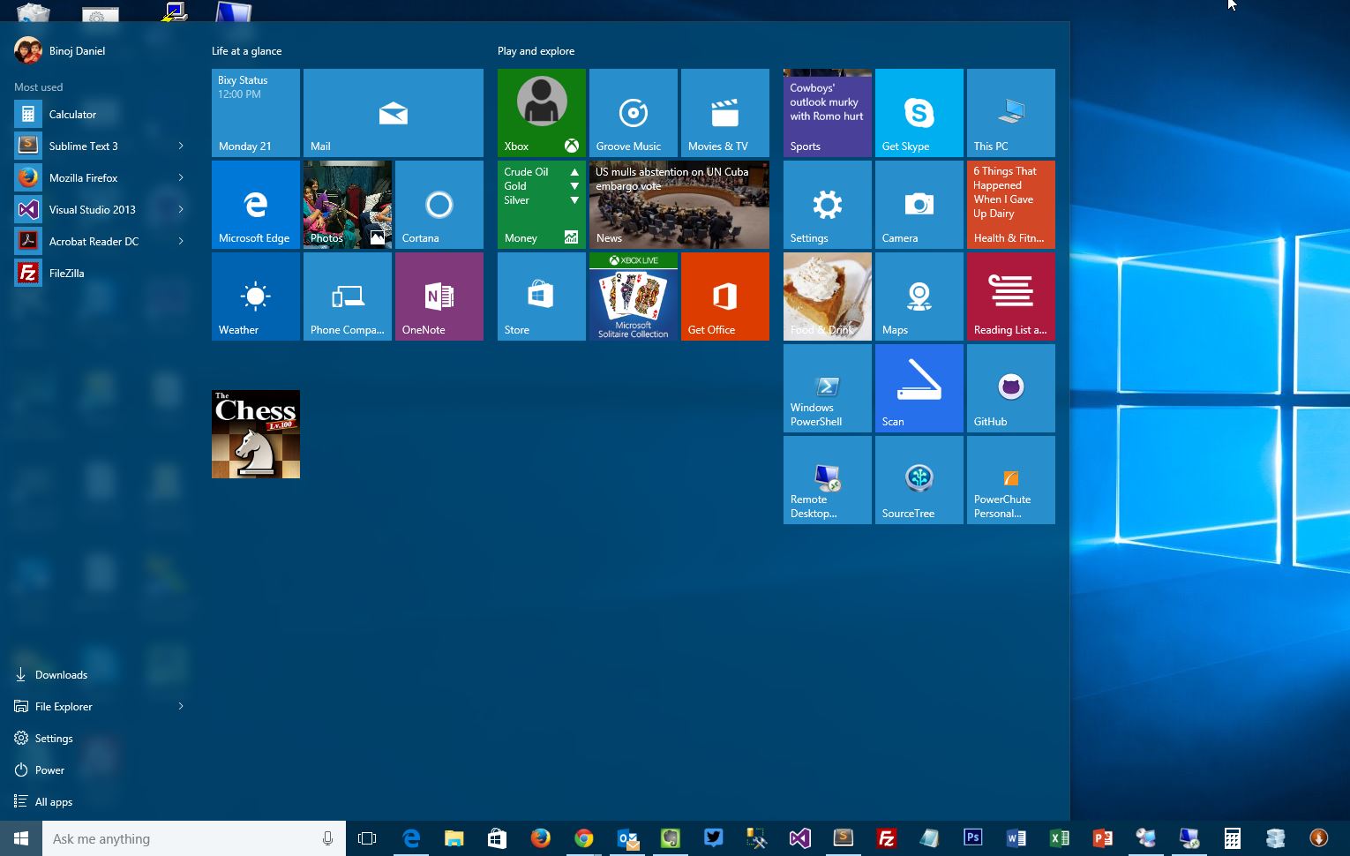
Task: Open the Phone Companion tile
Action: pyautogui.click(x=348, y=297)
